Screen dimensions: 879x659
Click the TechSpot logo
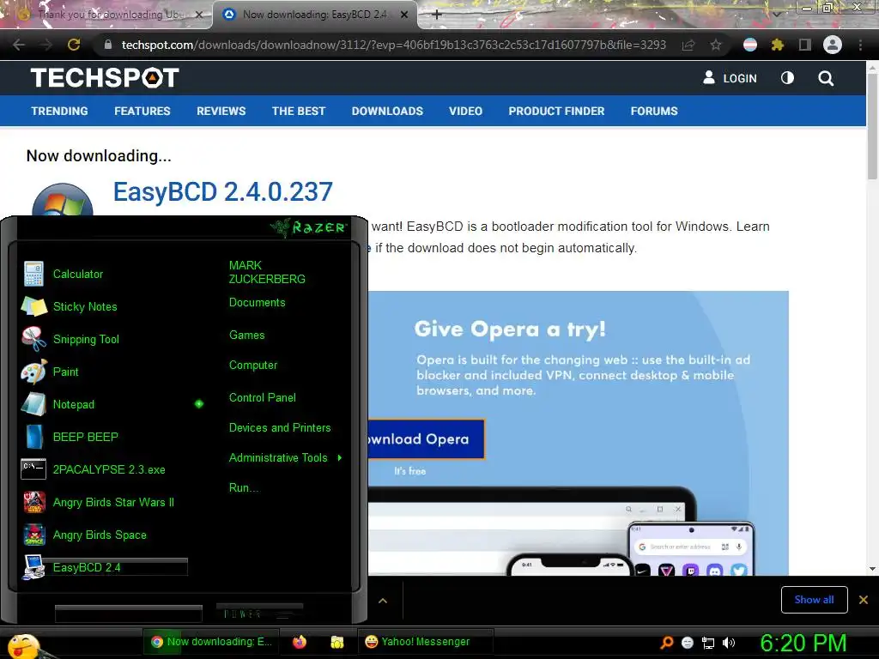click(x=105, y=78)
